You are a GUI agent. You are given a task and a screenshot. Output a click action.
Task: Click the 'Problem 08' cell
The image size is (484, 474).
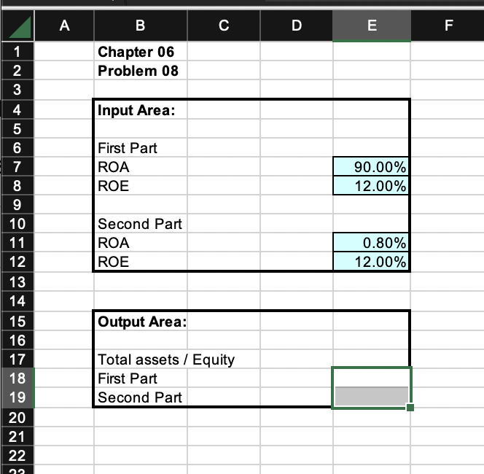pyautogui.click(x=141, y=71)
